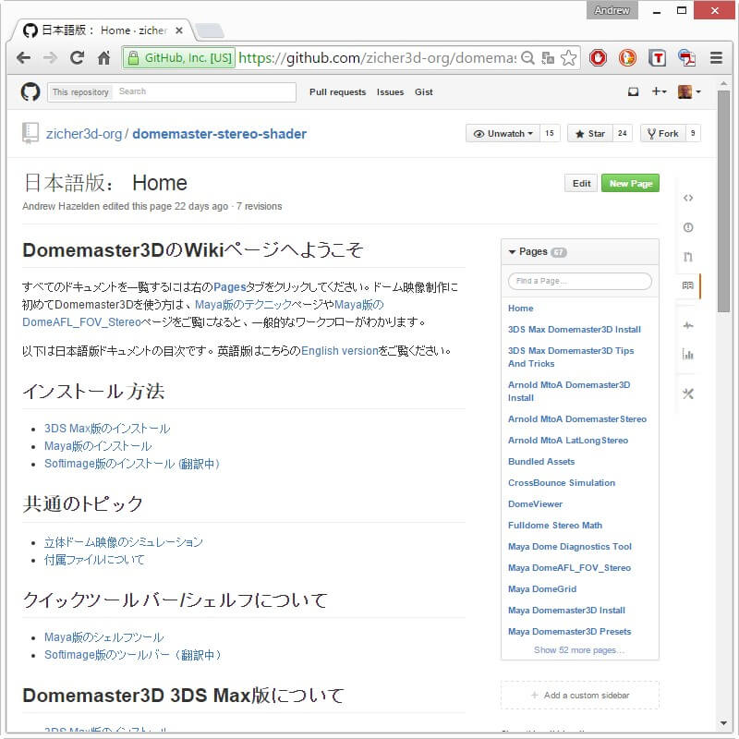This screenshot has height=739, width=739.
Task: Open the stargazers count 24
Action: [622, 134]
